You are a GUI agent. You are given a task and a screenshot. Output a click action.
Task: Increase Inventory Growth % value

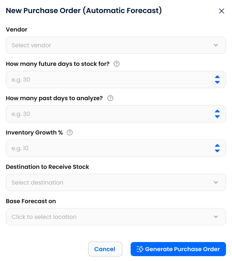point(217,146)
